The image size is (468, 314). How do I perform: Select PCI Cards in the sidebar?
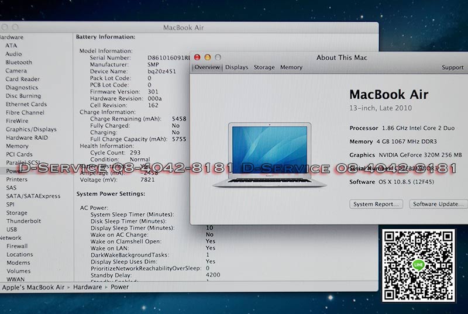19,154
